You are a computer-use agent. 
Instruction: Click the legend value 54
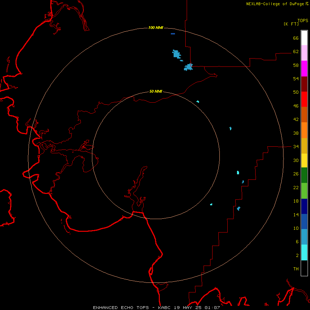tap(296, 79)
